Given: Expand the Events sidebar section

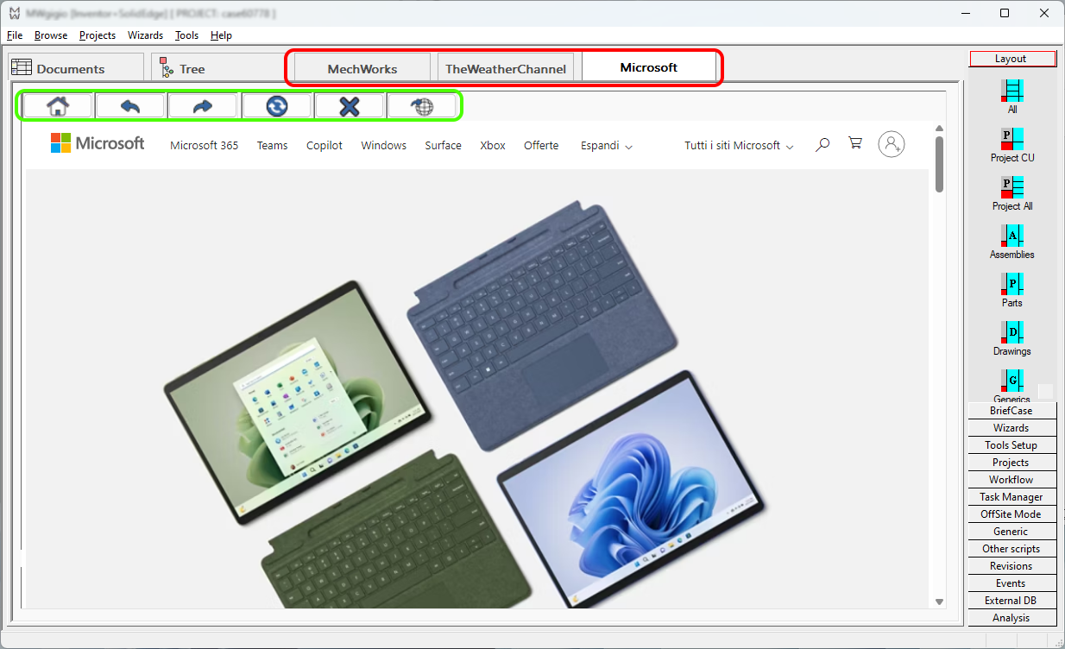Looking at the screenshot, I should coord(1011,583).
